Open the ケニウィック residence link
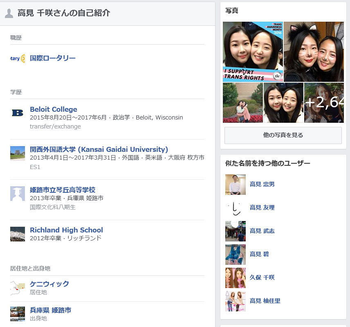This screenshot has width=350, height=327. (x=49, y=284)
